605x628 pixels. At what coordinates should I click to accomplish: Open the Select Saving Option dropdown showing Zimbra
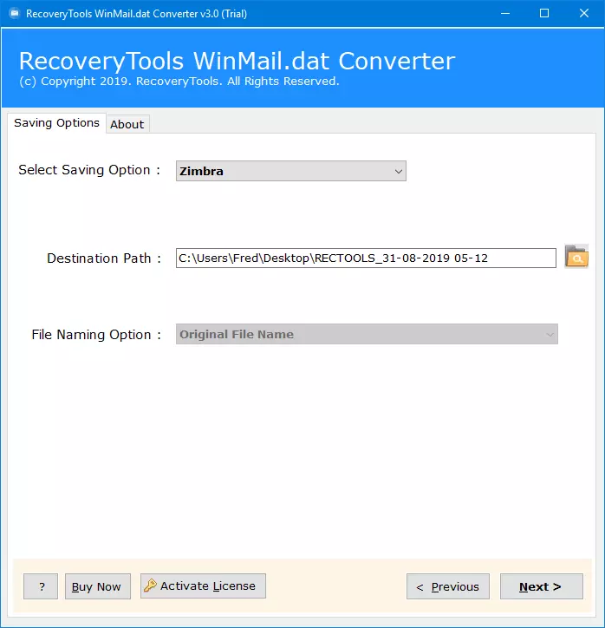coord(291,171)
